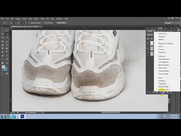Open the File menu
Viewport: 181px width, 136px height.
(x=8, y=19)
